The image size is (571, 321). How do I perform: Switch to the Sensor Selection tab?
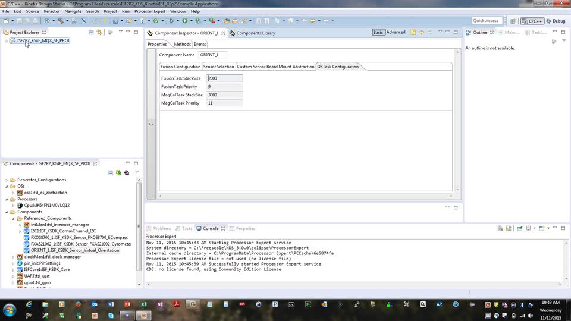tap(218, 67)
